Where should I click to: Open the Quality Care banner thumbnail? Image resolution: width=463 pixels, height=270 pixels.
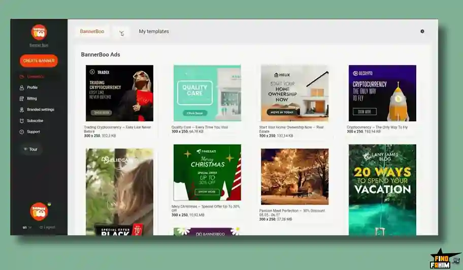pyautogui.click(x=207, y=93)
